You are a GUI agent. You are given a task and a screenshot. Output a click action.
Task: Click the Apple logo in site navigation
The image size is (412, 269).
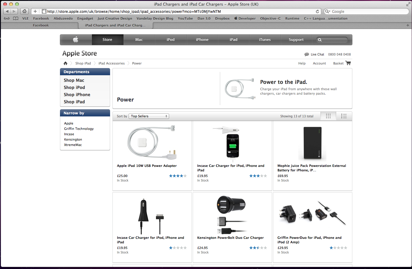tap(76, 39)
